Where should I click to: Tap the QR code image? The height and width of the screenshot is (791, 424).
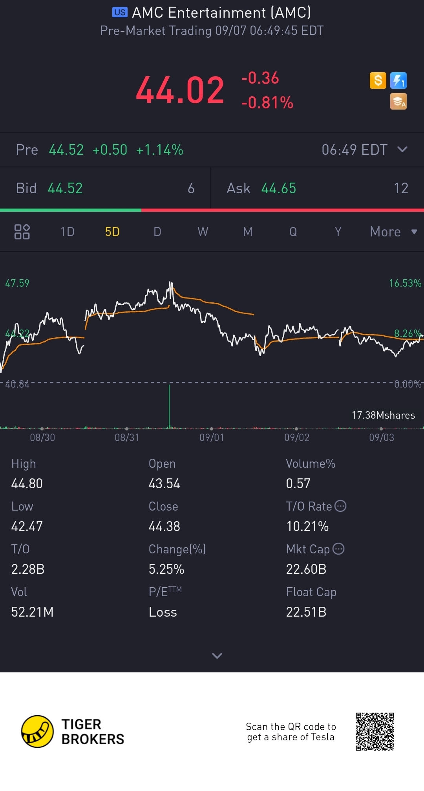(375, 731)
